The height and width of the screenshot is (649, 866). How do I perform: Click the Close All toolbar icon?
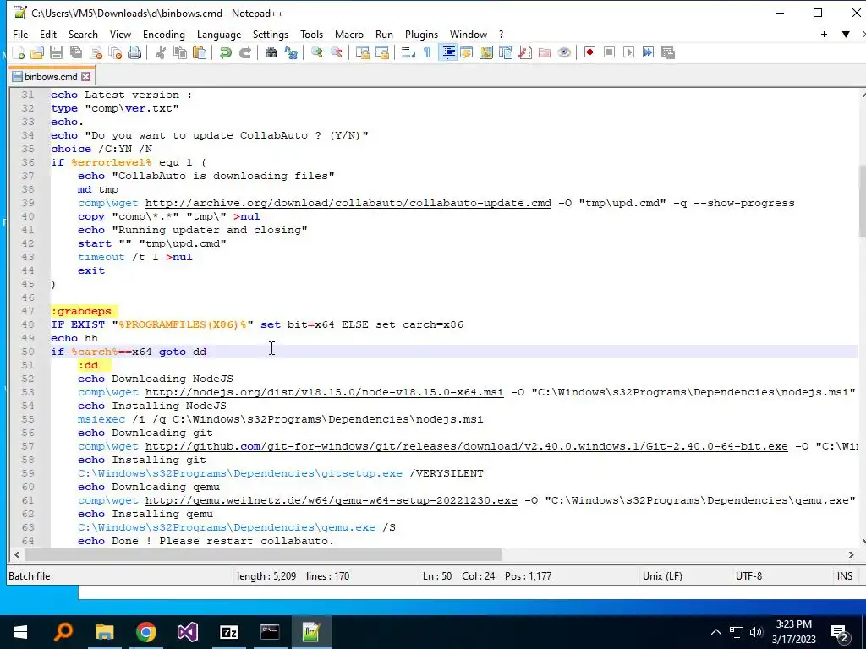pyautogui.click(x=115, y=52)
